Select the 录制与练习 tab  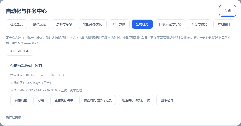(x=64, y=24)
